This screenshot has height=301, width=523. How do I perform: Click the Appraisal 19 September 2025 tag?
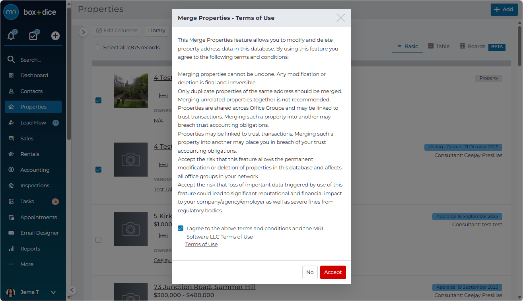click(x=467, y=287)
